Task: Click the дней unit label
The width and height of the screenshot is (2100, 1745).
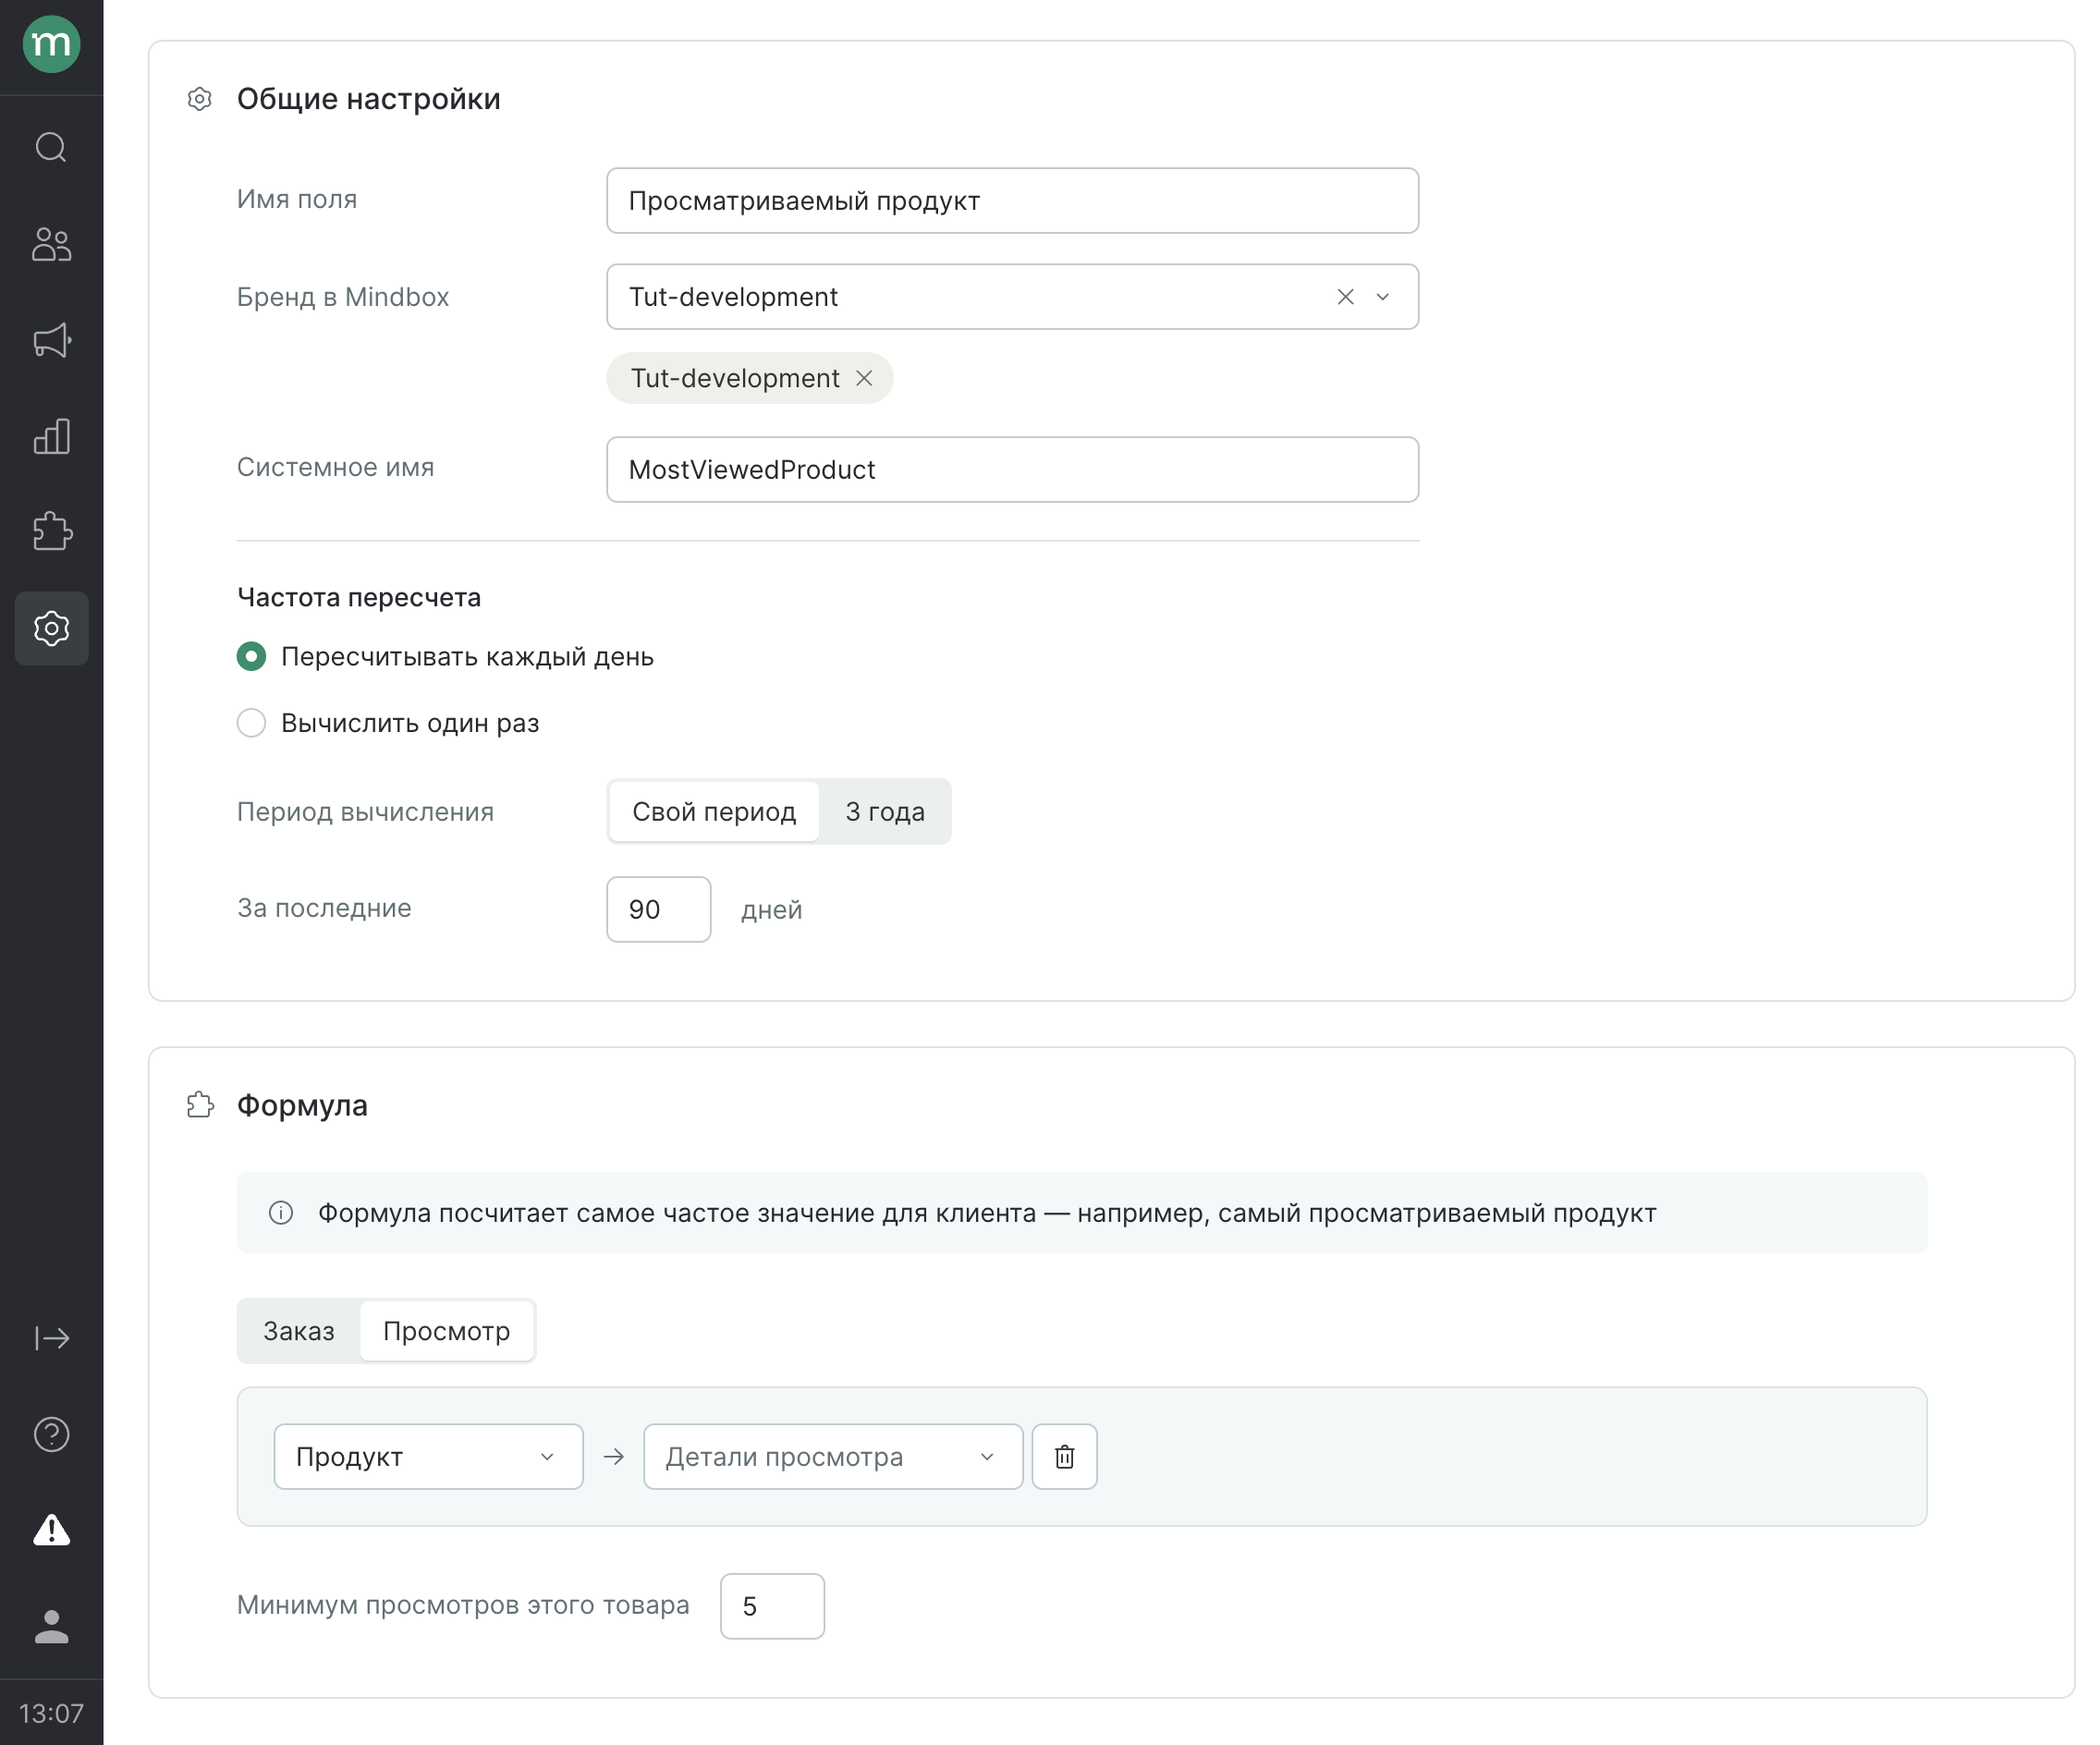Action: pyautogui.click(x=771, y=910)
